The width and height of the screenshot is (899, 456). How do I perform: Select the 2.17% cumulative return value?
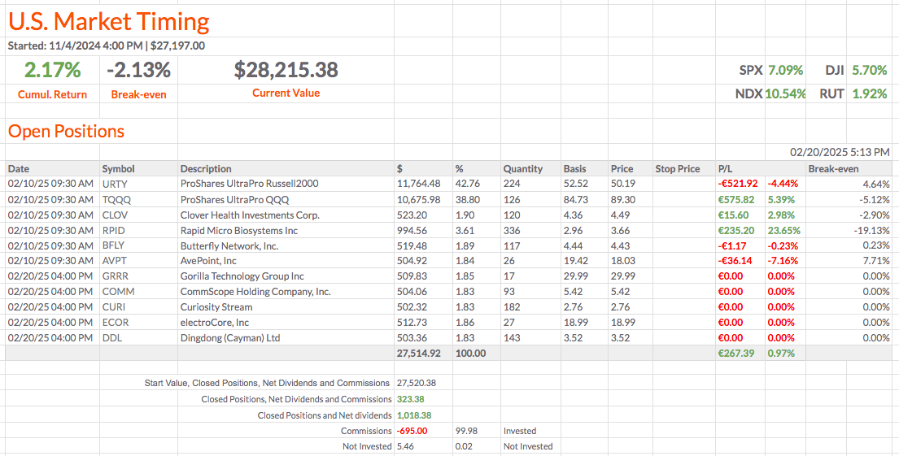(52, 71)
